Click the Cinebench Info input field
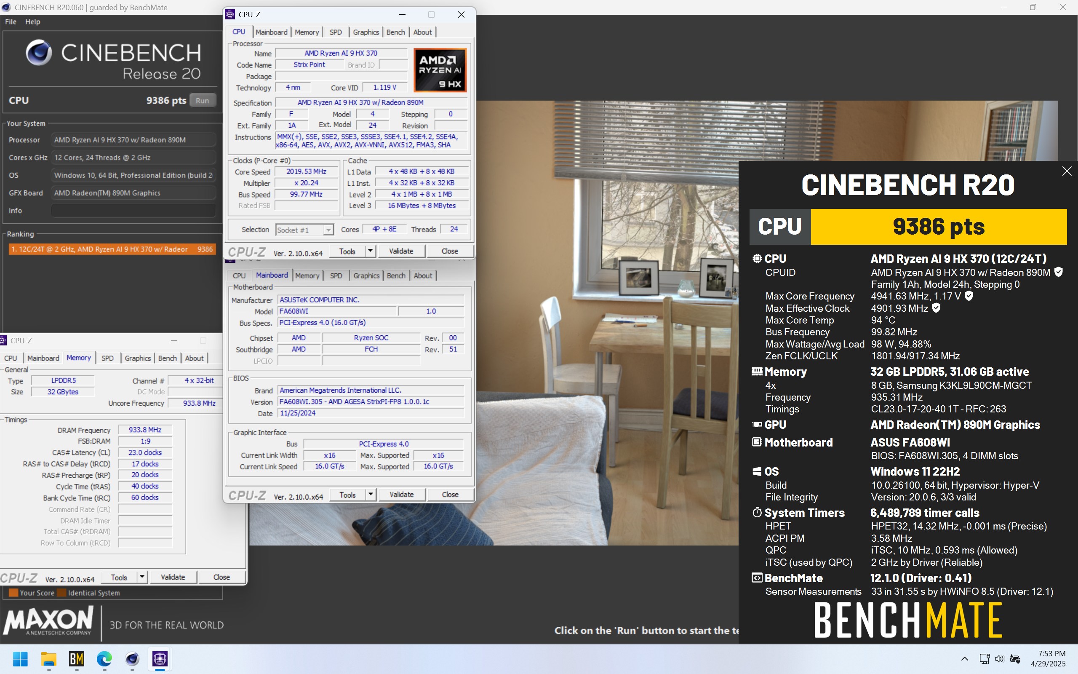 133,210
